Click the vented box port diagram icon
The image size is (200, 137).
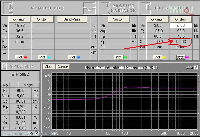90,9
